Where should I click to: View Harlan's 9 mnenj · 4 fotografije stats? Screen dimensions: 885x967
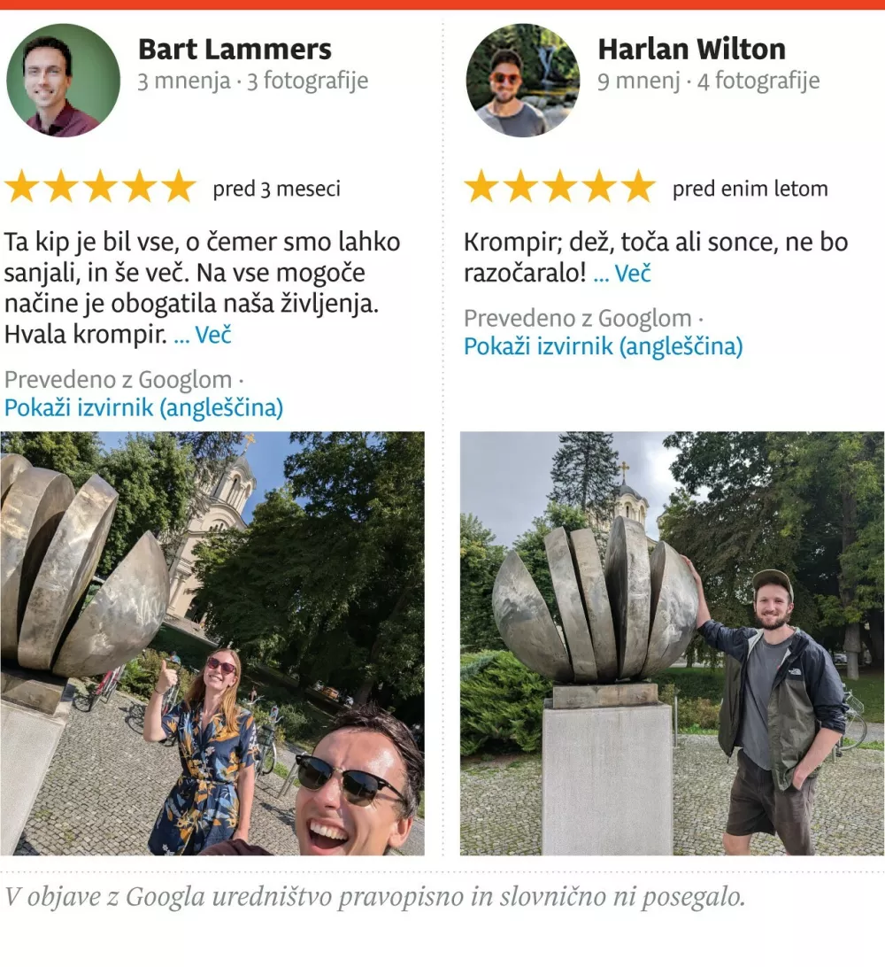click(x=708, y=81)
